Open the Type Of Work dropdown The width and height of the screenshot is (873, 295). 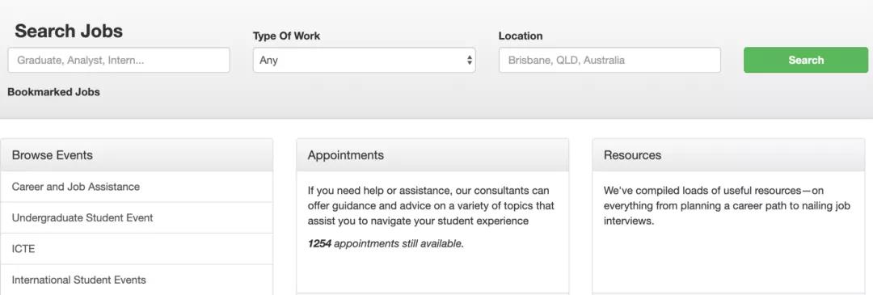click(x=364, y=60)
